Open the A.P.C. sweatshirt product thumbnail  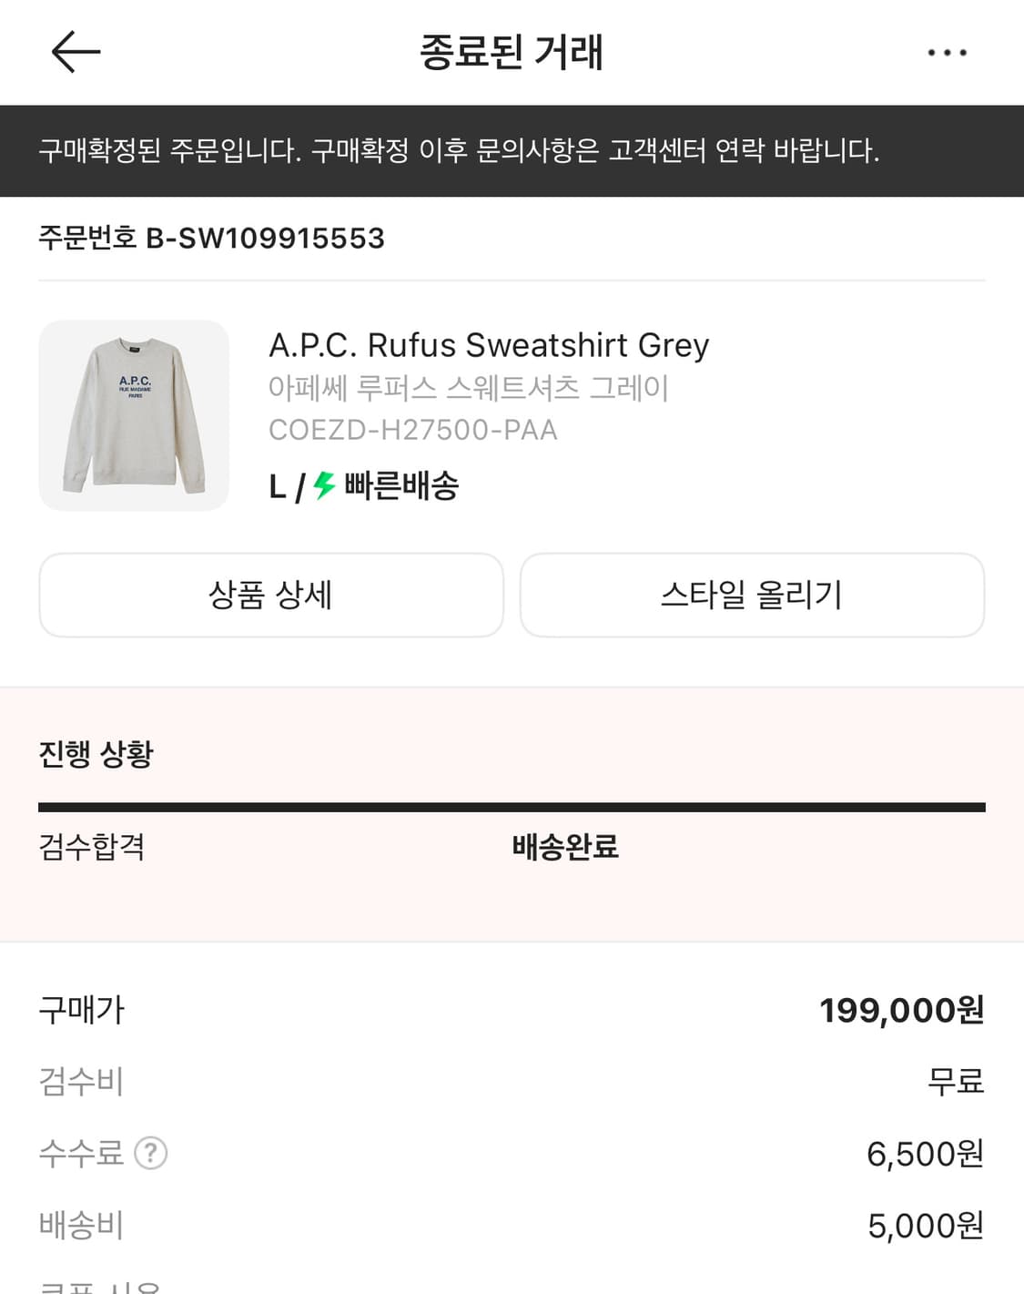click(134, 415)
